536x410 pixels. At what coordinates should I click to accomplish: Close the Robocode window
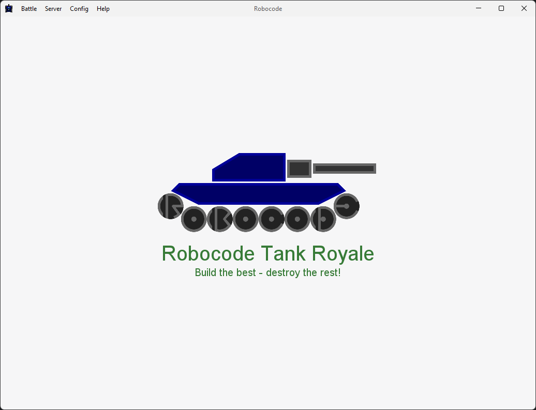(524, 8)
